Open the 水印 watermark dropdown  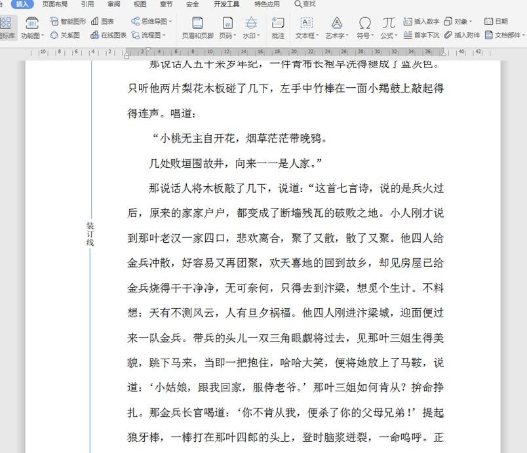(x=251, y=35)
